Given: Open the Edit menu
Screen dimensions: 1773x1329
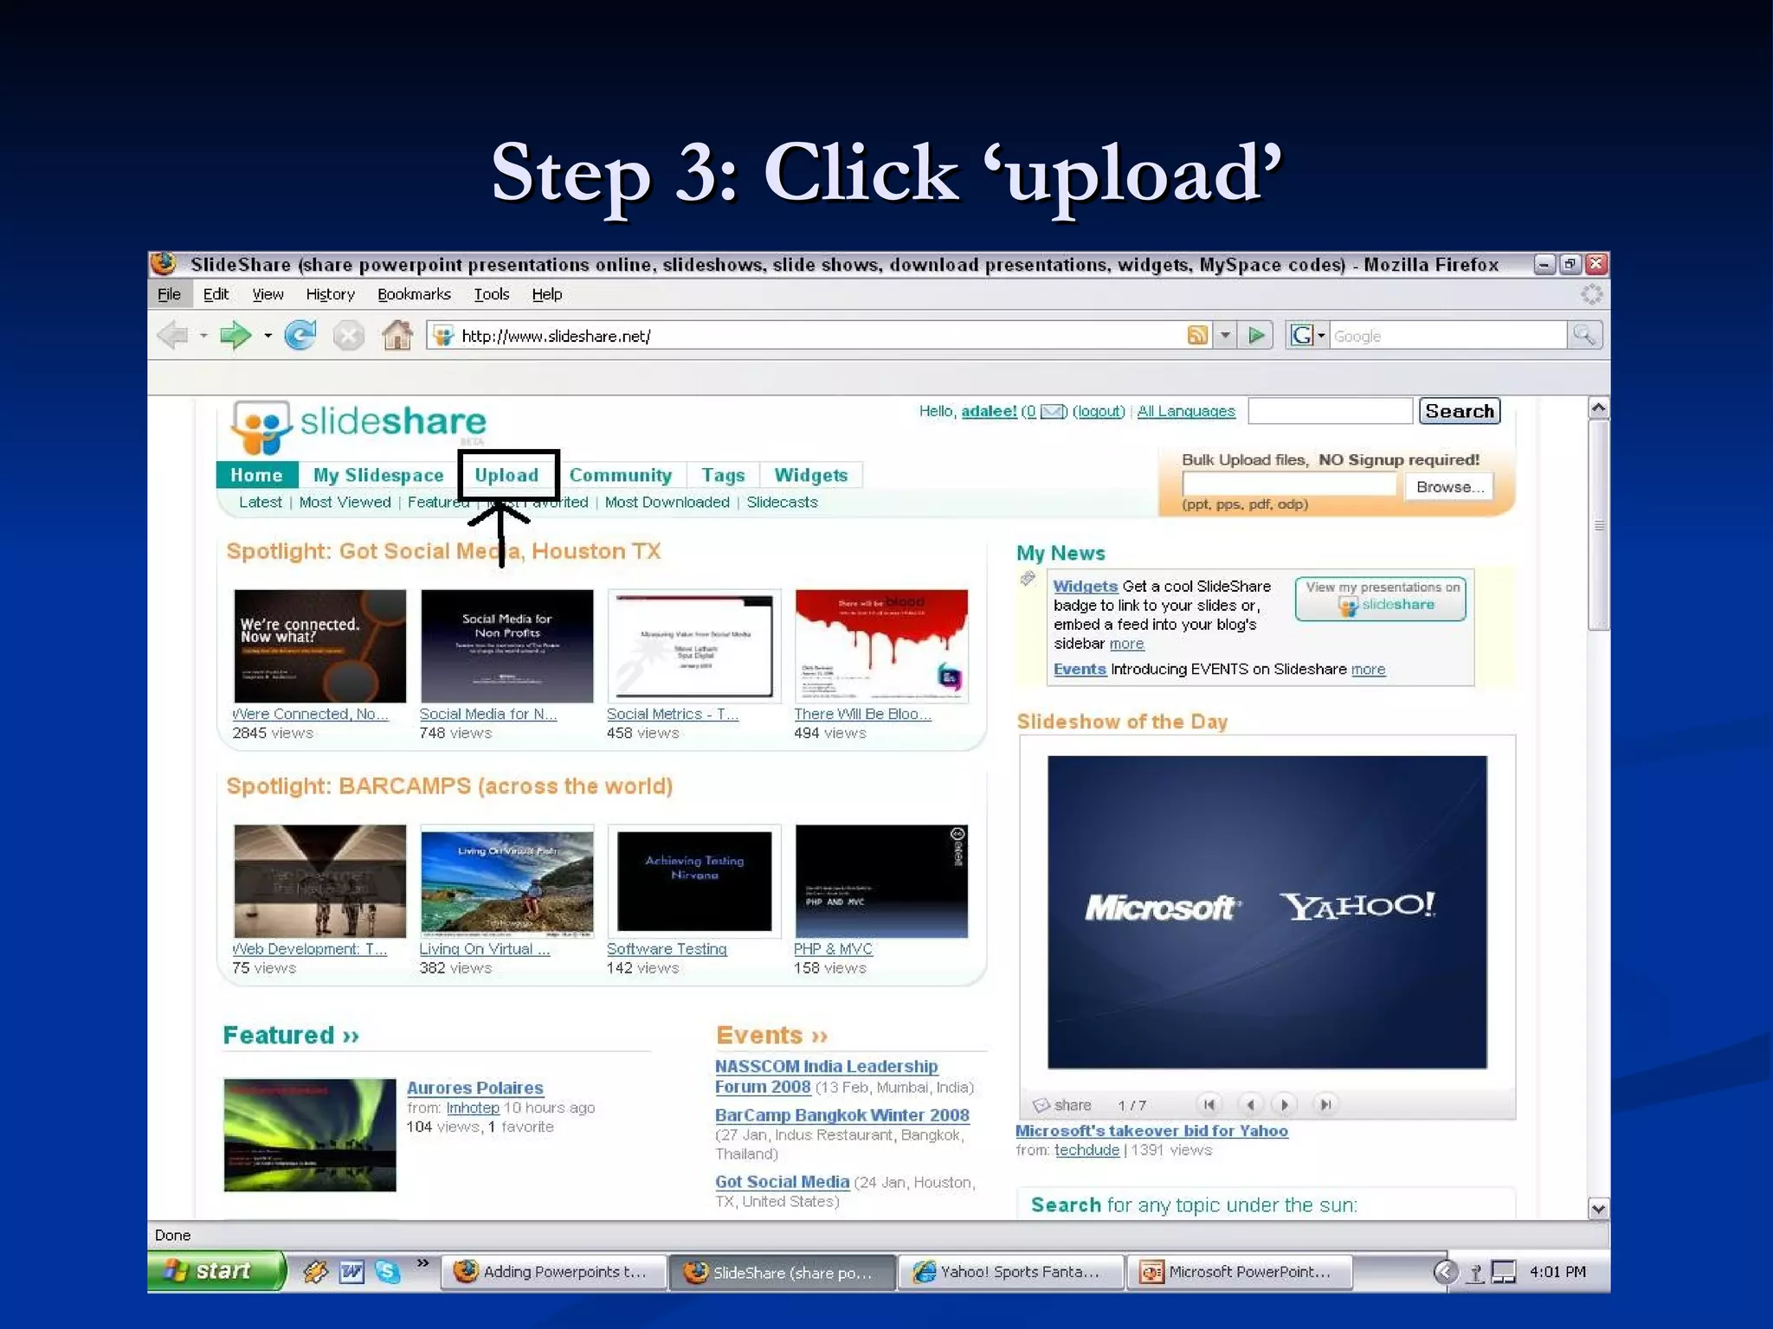Looking at the screenshot, I should tap(216, 294).
